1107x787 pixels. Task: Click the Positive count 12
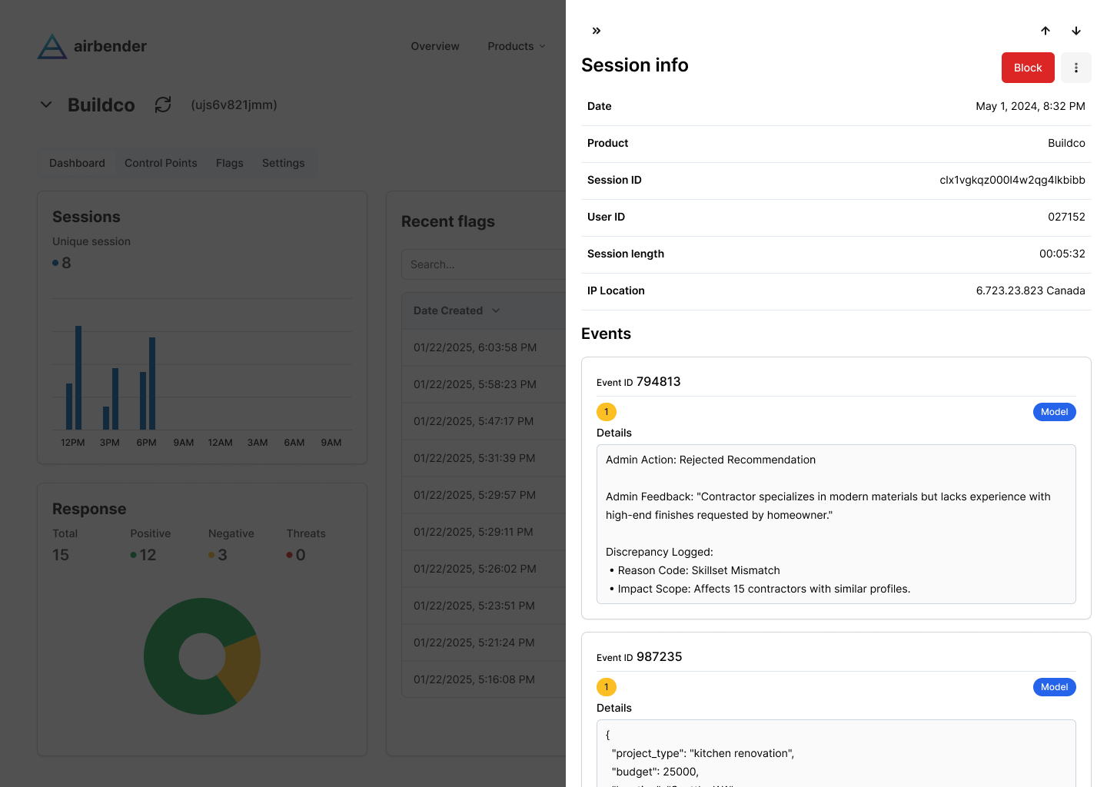pyautogui.click(x=148, y=555)
